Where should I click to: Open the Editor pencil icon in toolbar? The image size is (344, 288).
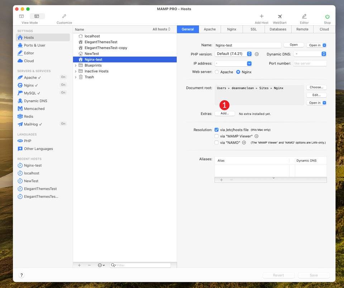pyautogui.click(x=304, y=16)
